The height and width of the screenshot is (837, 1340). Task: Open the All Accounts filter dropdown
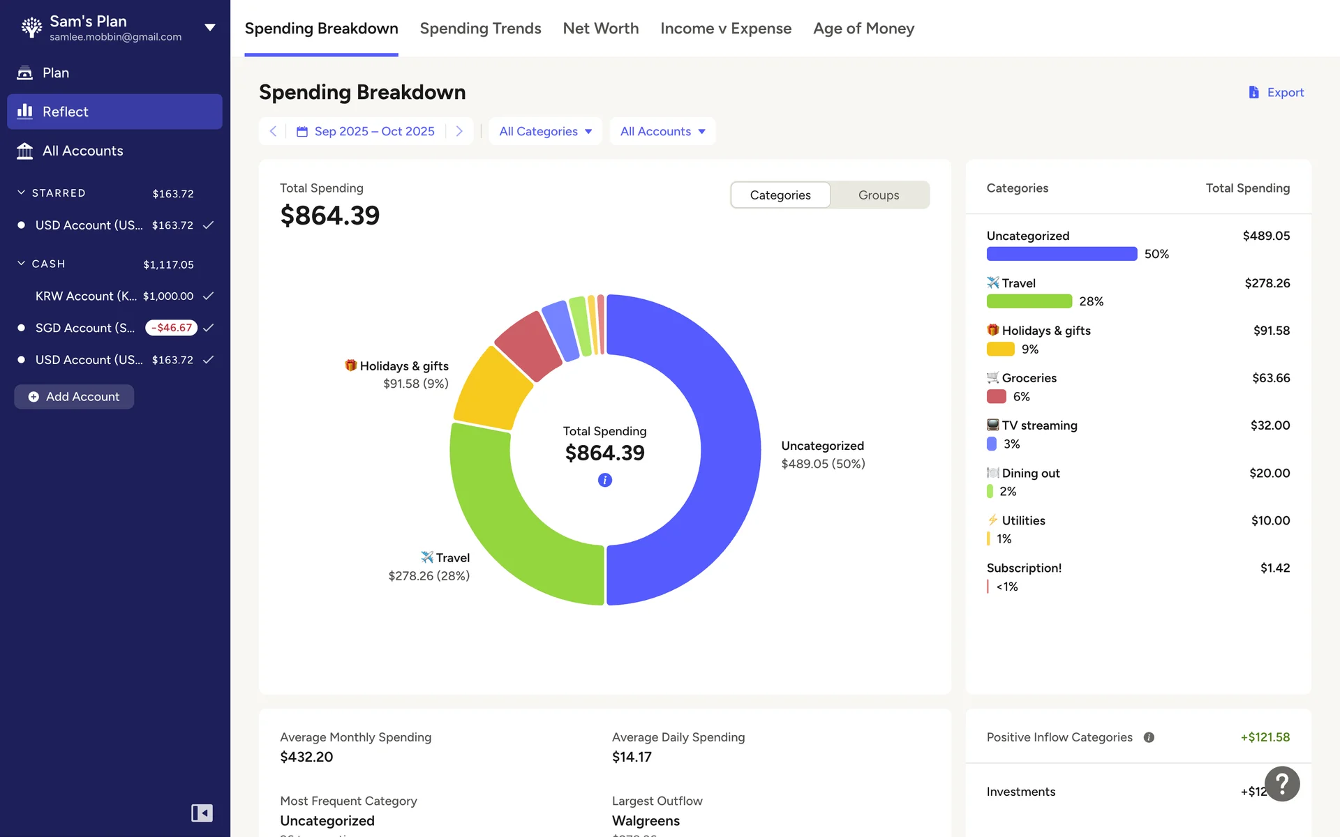(x=662, y=131)
